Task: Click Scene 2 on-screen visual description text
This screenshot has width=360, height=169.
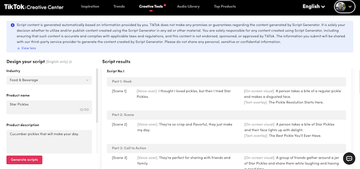Action: click(289, 127)
